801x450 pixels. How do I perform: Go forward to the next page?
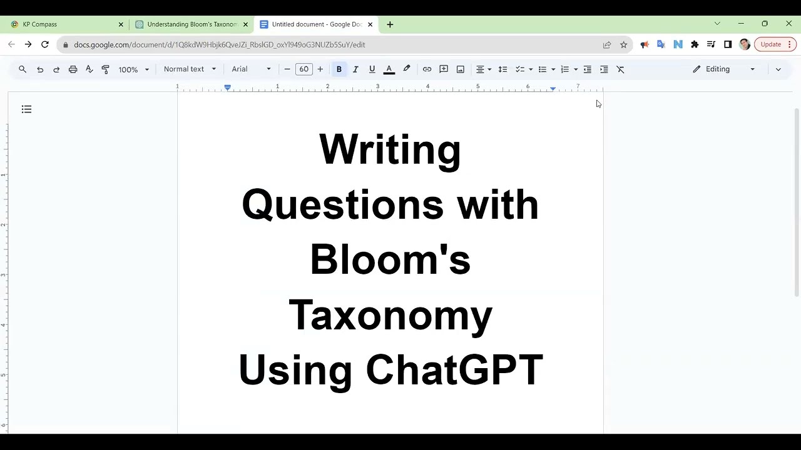point(28,44)
